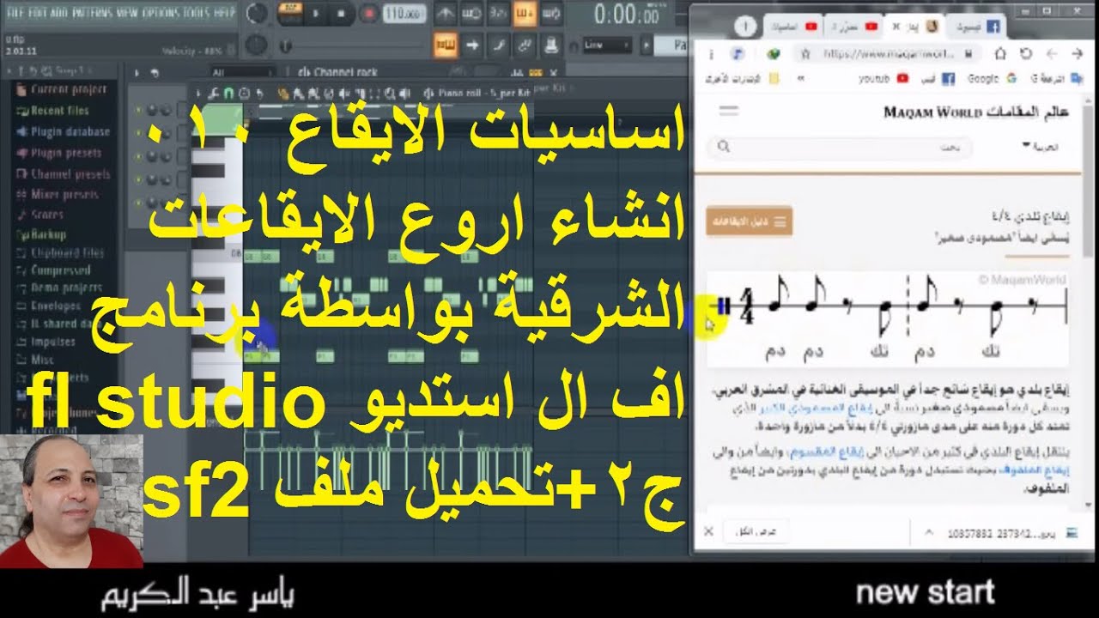Open the youtub bookmark
Image resolution: width=1099 pixels, height=618 pixels.
[x=883, y=79]
